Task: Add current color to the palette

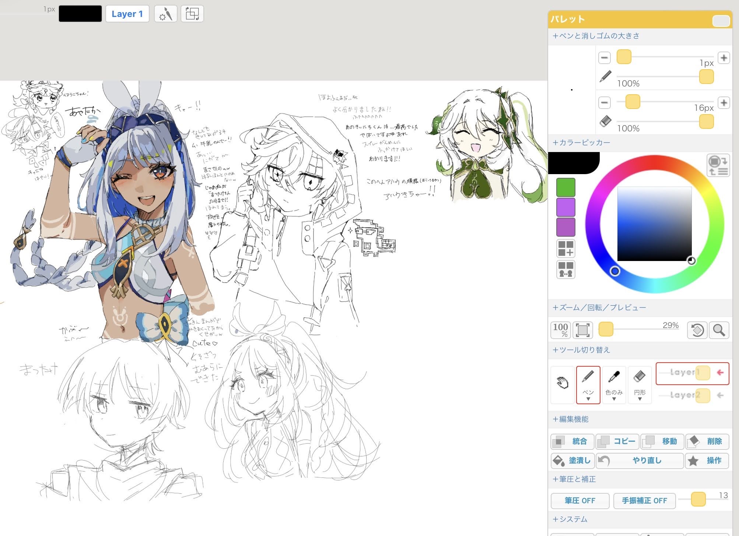Action: (x=566, y=249)
